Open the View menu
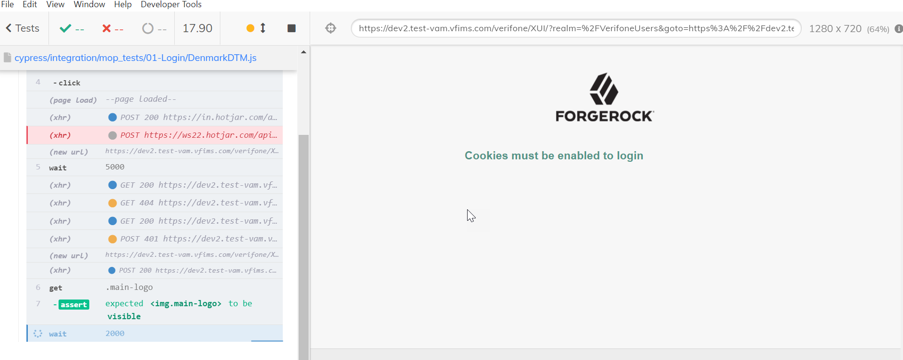The image size is (903, 360). click(55, 4)
